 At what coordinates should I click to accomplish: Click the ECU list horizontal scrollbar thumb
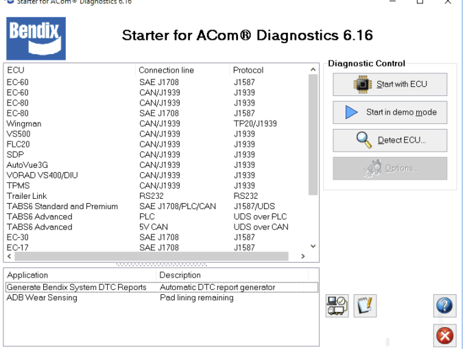pyautogui.click(x=152, y=256)
